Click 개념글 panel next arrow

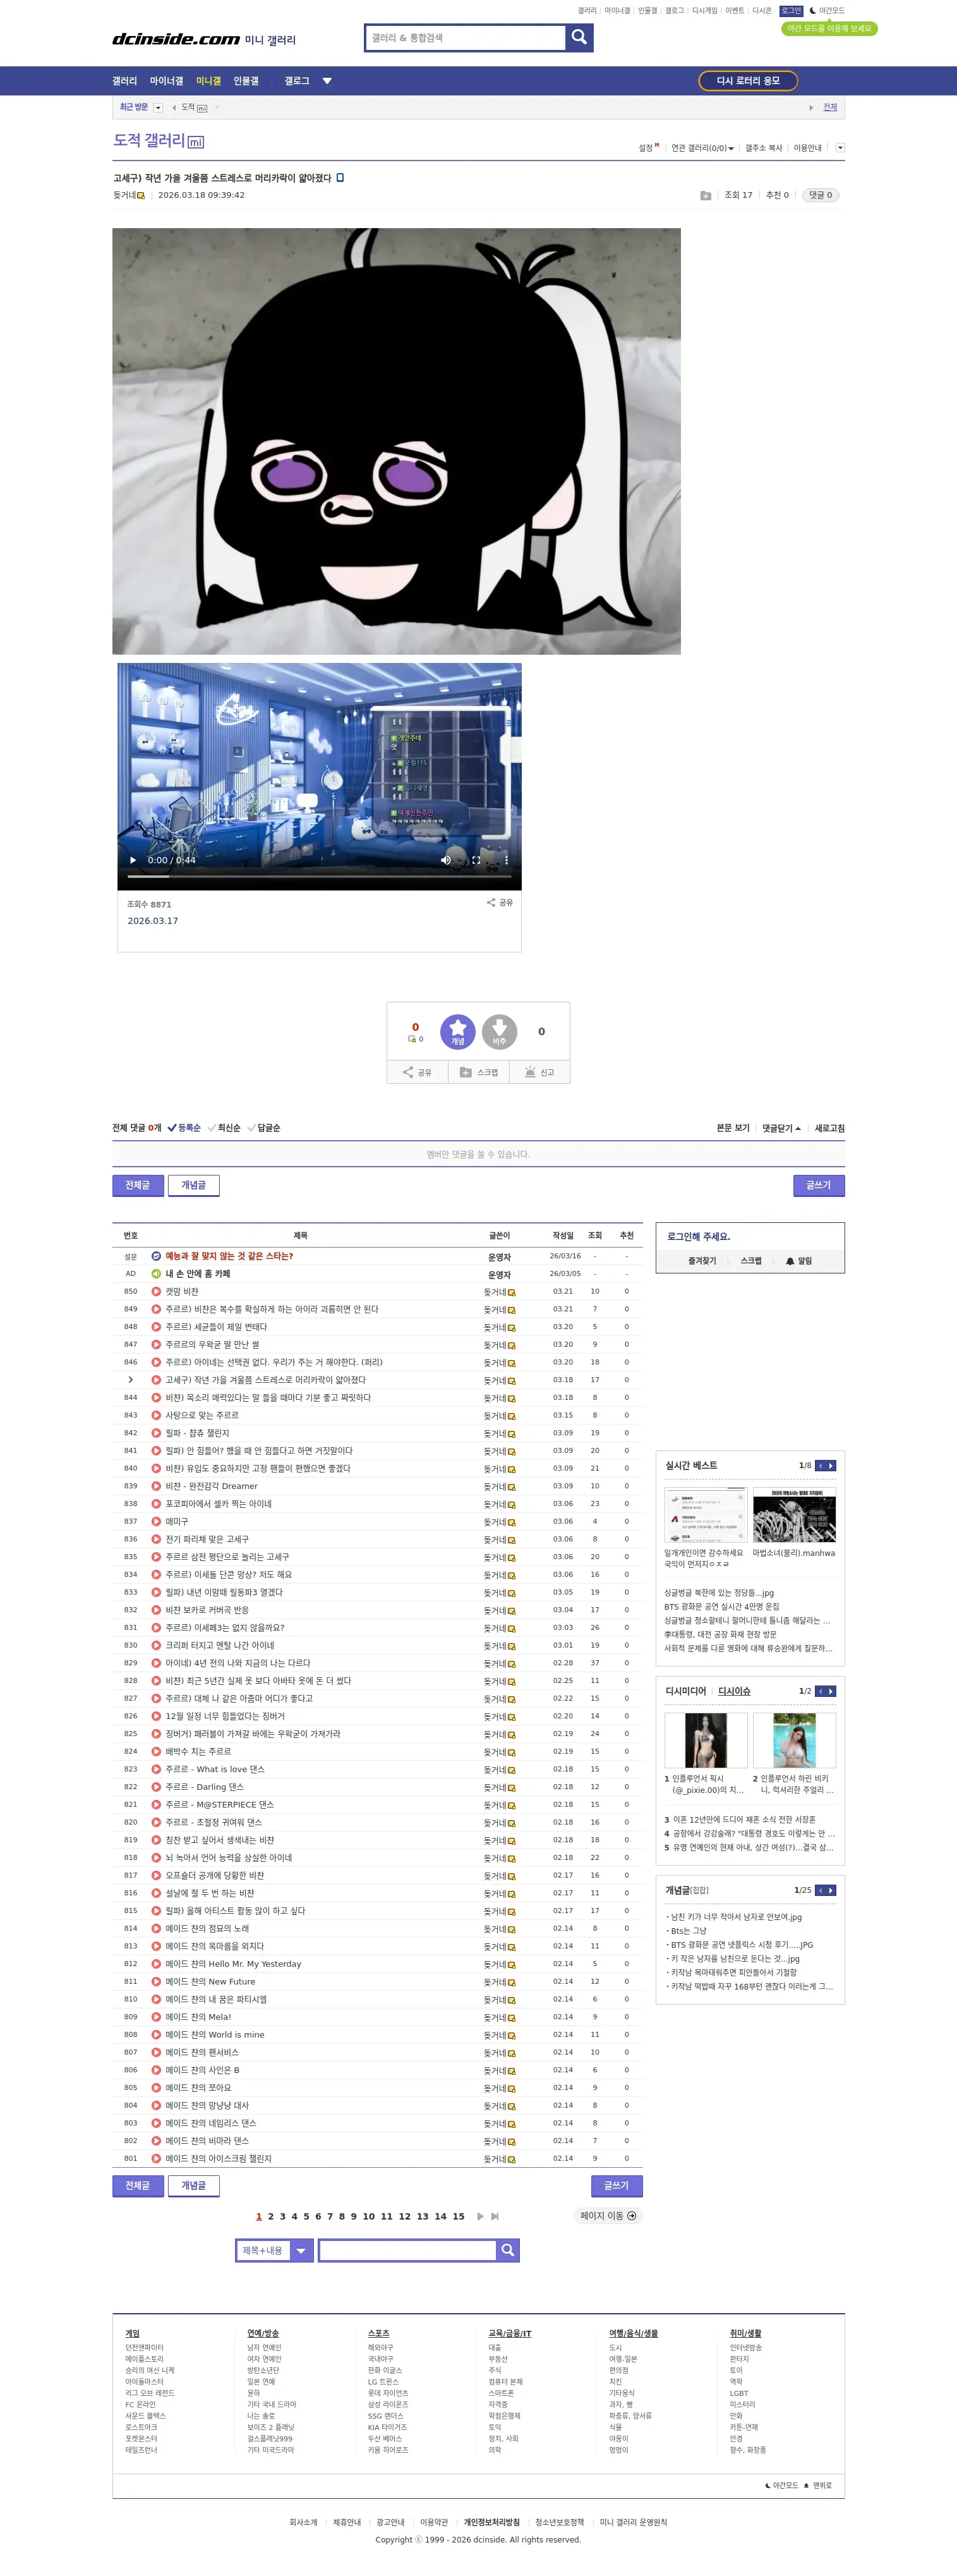pyautogui.click(x=831, y=1890)
